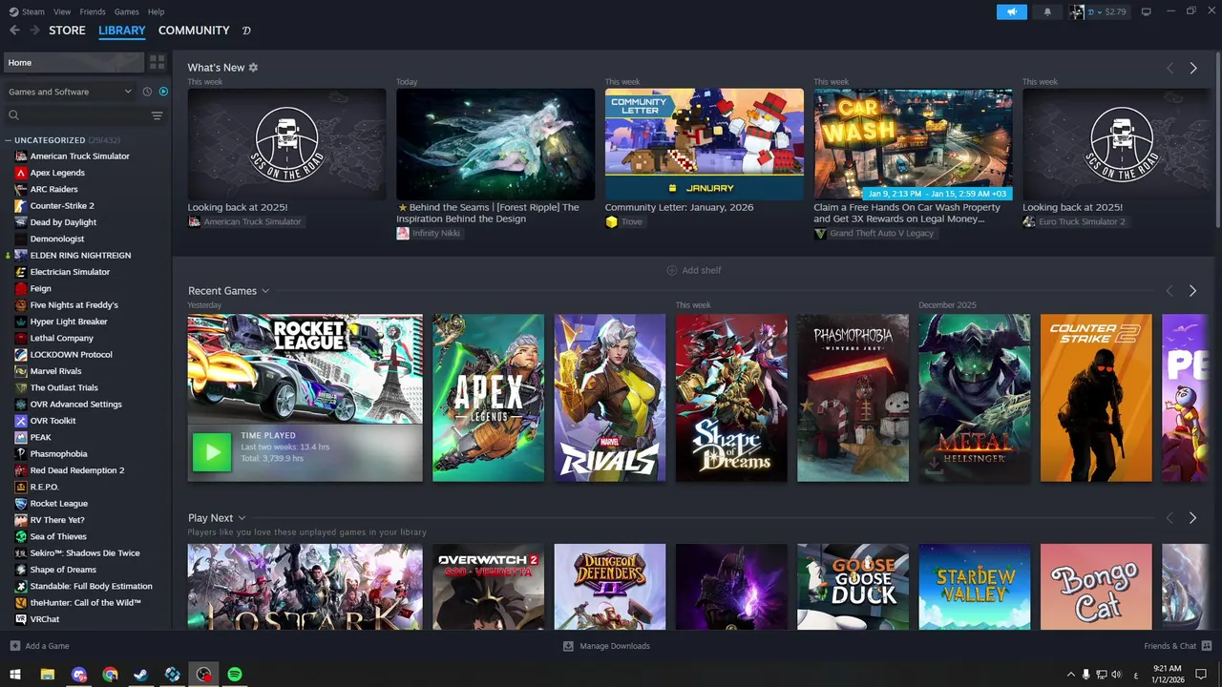
Task: Open Friends & Chat panel
Action: pyautogui.click(x=1177, y=646)
